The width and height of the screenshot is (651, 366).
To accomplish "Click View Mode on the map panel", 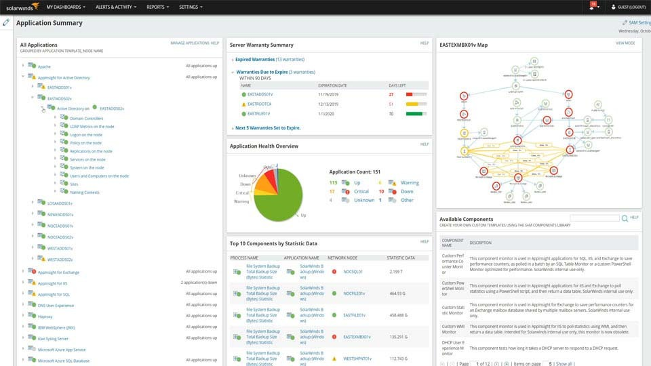I will click(x=625, y=43).
